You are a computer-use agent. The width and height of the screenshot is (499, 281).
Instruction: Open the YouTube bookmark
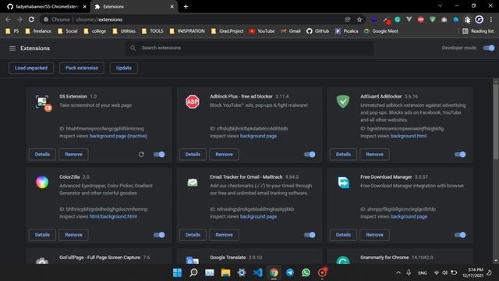tap(262, 31)
